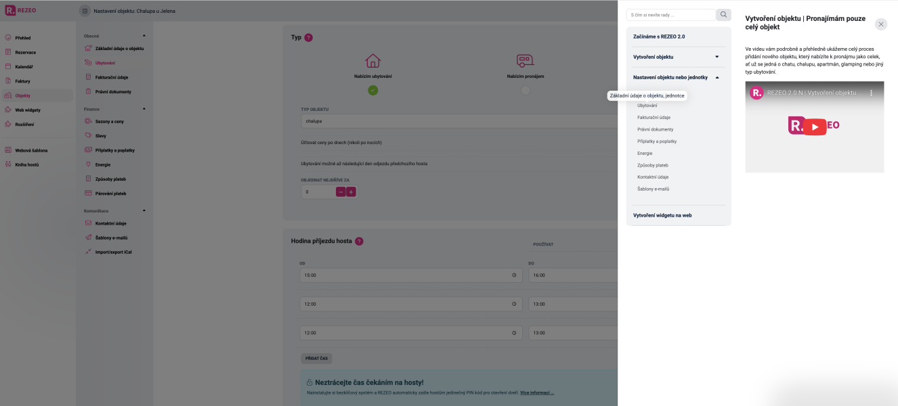Collapse the Finance section in settings sidebar
Viewport: 898px width, 406px height.
click(x=144, y=108)
